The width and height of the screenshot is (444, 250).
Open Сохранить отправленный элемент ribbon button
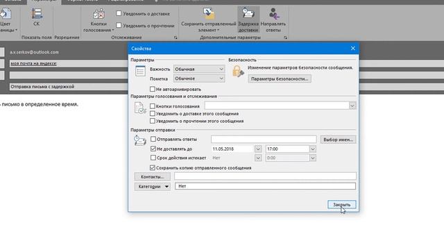(208, 20)
